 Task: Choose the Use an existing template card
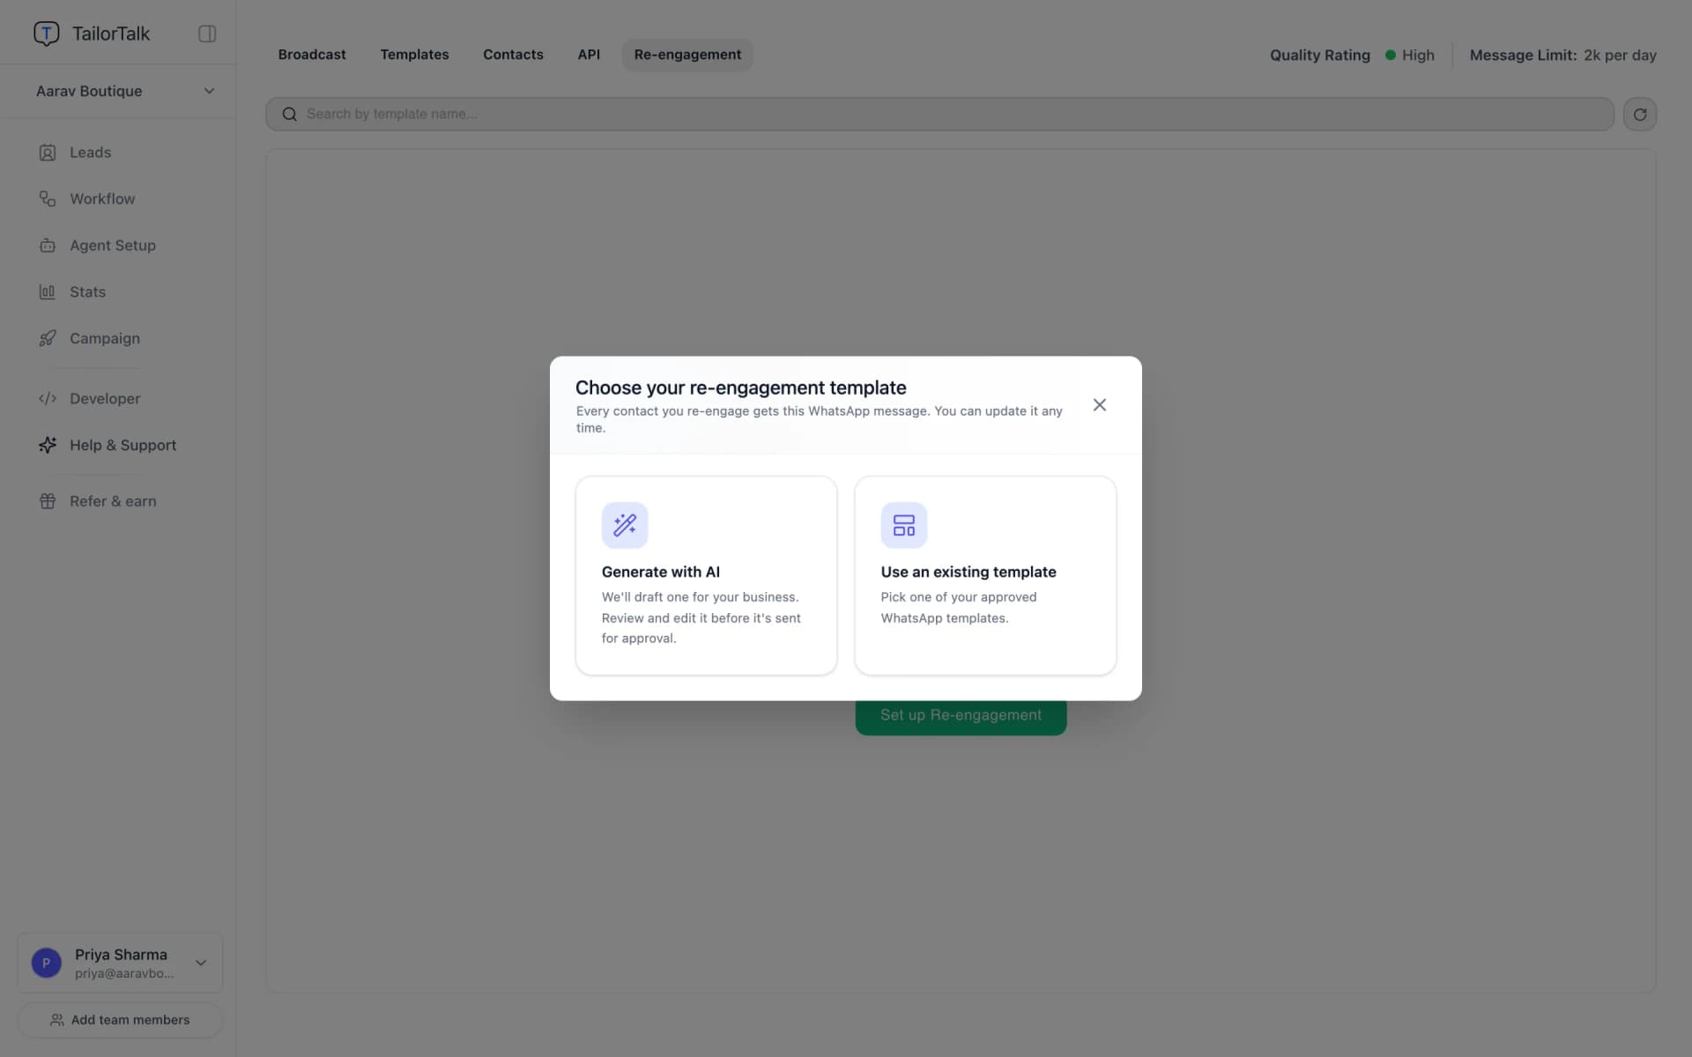(985, 576)
